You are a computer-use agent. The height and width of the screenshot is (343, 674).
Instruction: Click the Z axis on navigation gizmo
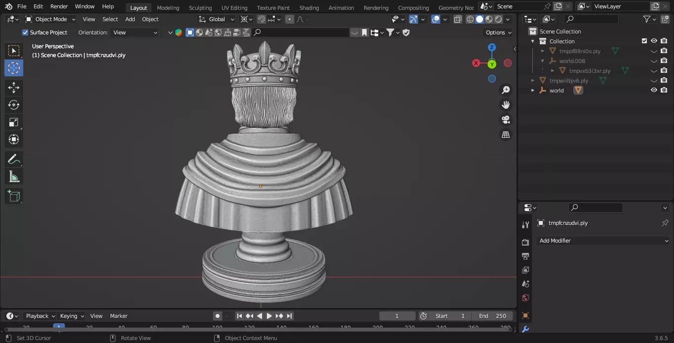click(x=492, y=47)
